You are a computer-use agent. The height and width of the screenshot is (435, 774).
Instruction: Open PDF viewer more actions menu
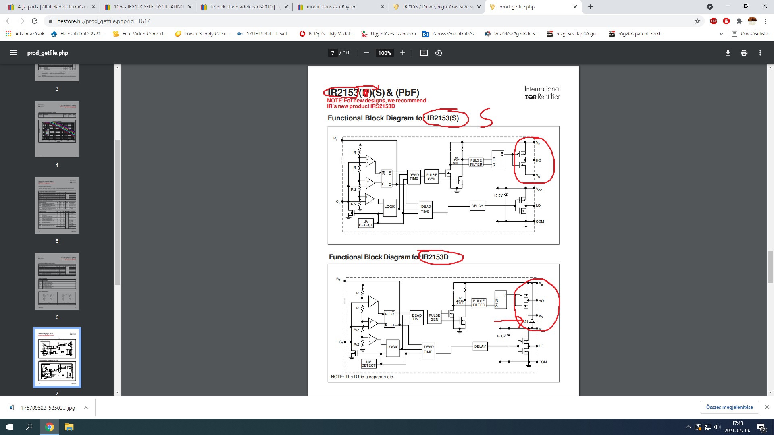point(760,53)
